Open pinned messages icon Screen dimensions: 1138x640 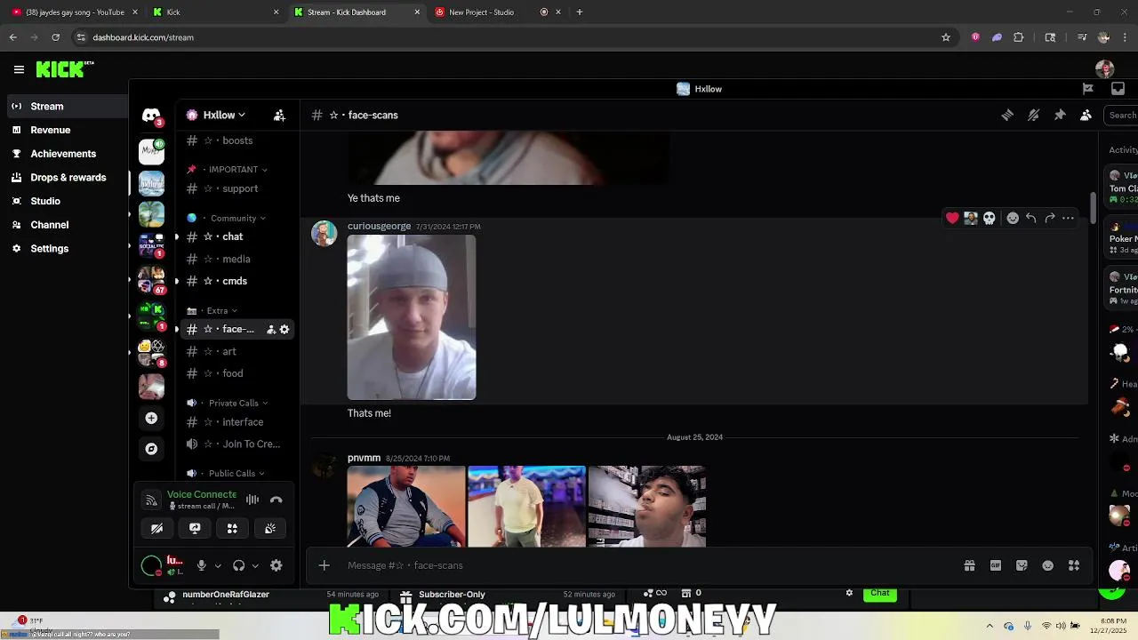(1060, 115)
